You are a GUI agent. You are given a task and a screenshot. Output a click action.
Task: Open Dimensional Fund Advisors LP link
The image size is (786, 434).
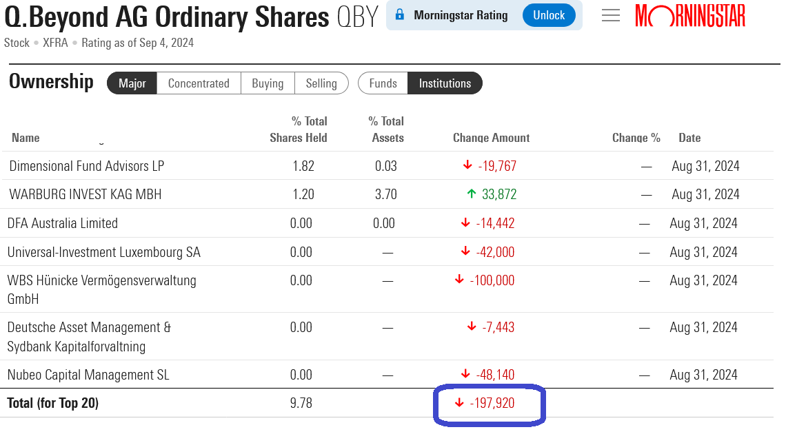87,166
